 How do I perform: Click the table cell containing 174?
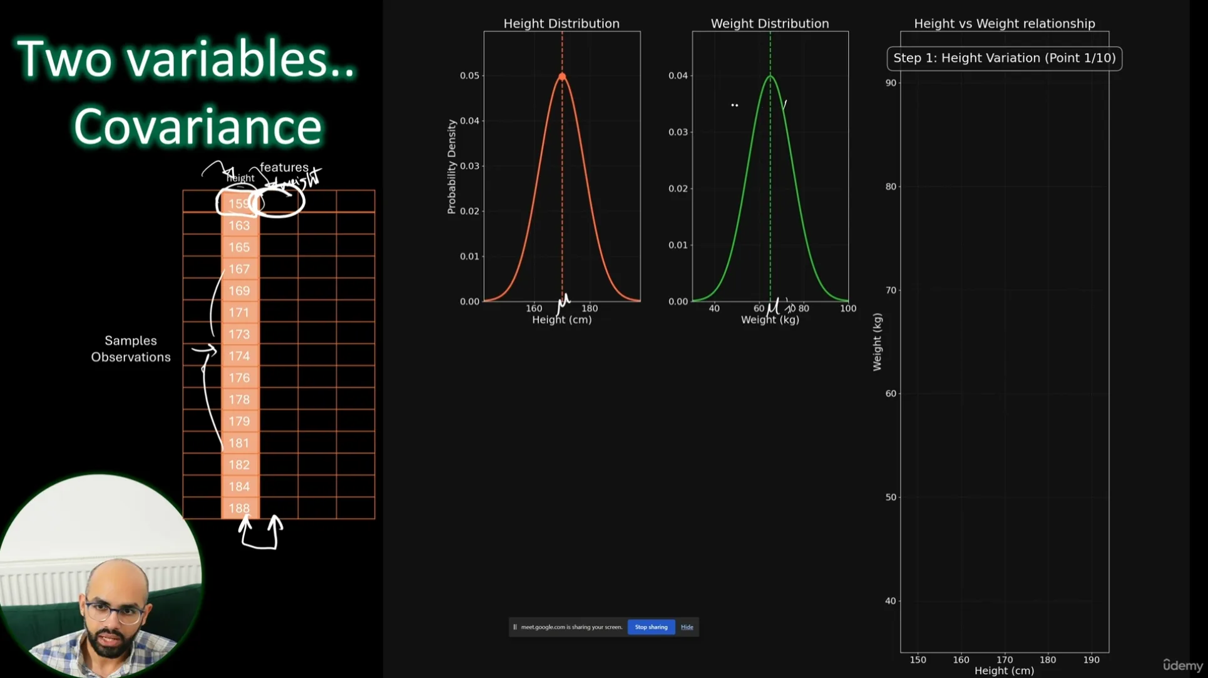(x=240, y=356)
